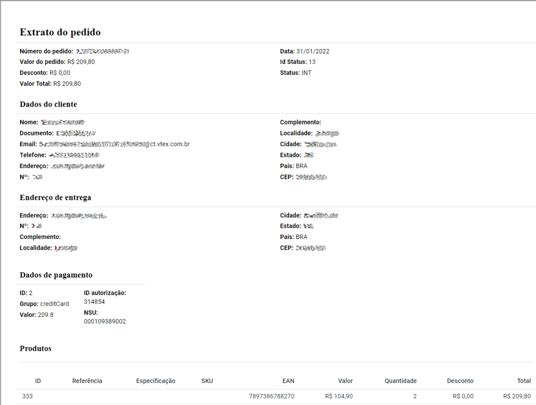Click the Extrato do pedido heading

[x=60, y=32]
